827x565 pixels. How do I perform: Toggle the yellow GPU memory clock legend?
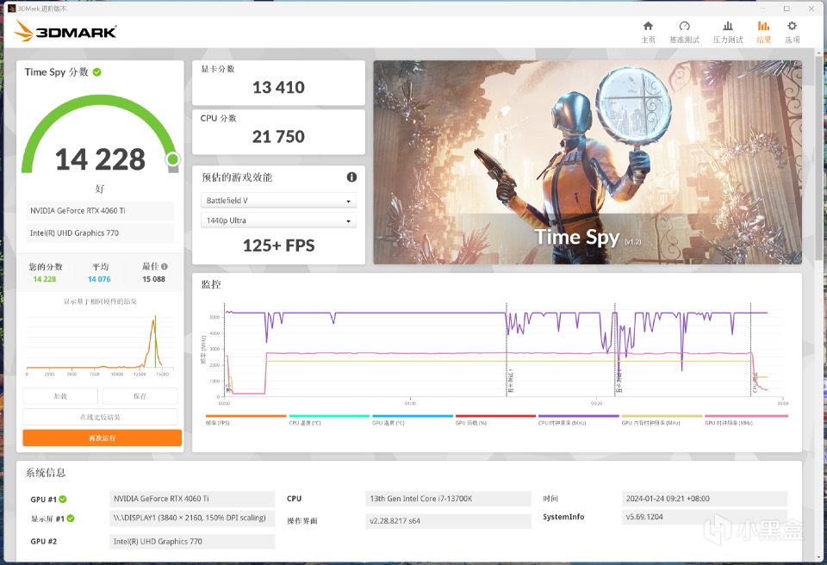(662, 419)
